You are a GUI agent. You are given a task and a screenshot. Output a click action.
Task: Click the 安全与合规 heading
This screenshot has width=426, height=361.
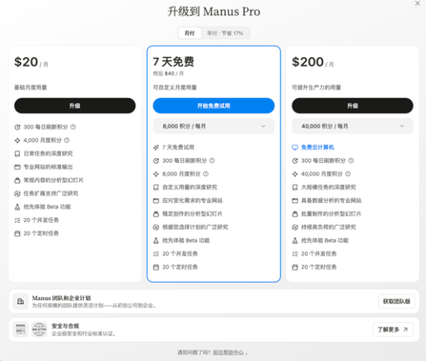click(65, 326)
